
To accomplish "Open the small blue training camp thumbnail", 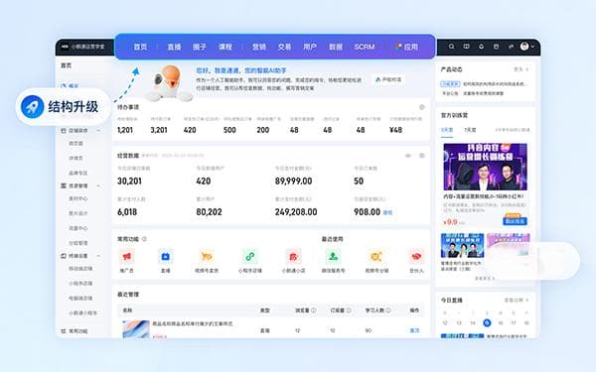I will pos(462,246).
